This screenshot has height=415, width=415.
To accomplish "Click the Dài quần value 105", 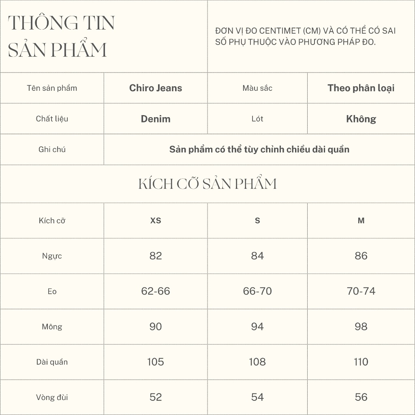I will click(x=156, y=362).
